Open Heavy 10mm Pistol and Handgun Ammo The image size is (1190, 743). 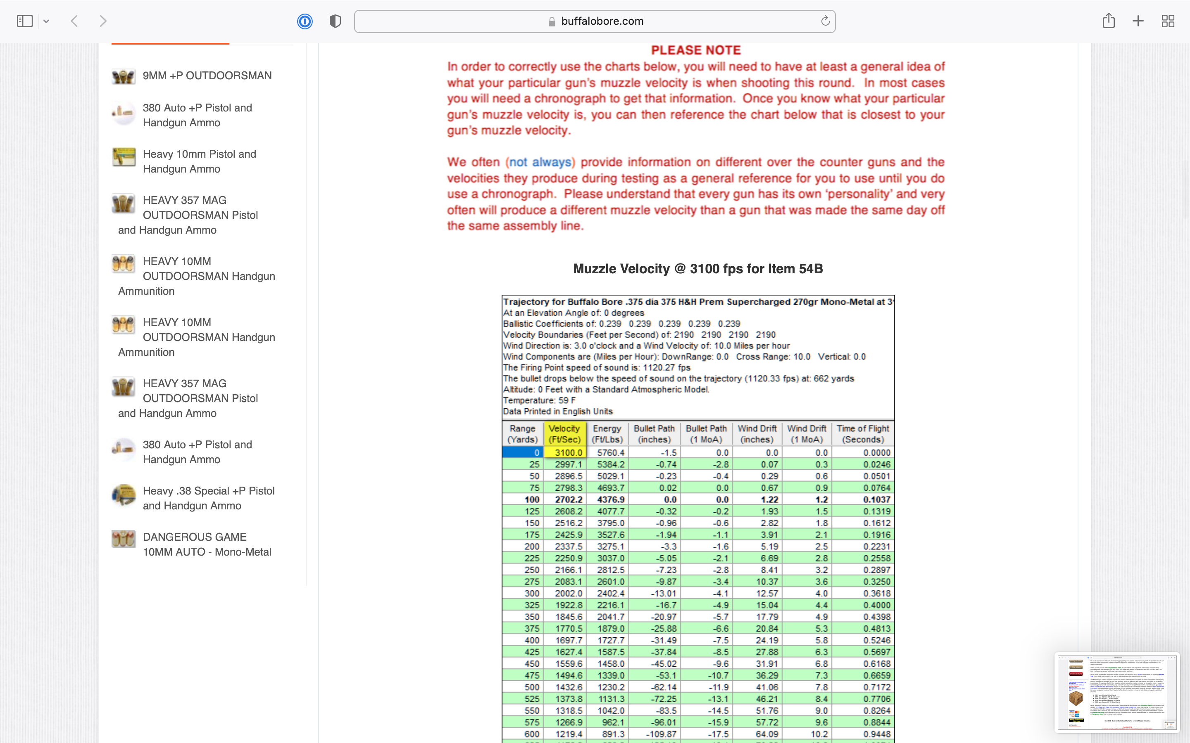click(x=199, y=161)
